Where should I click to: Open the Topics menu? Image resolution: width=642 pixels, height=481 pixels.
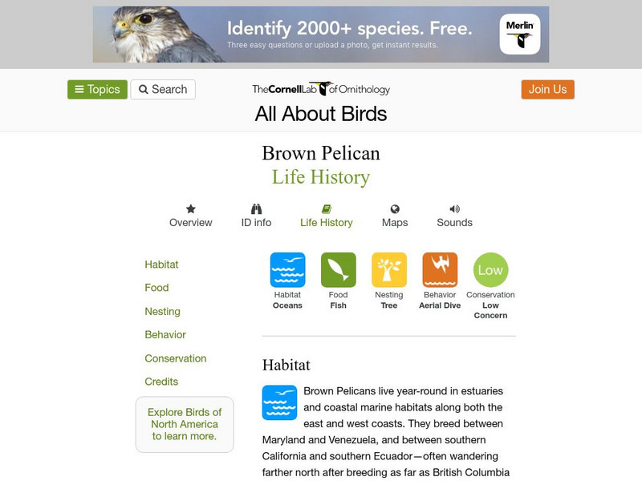tap(97, 89)
